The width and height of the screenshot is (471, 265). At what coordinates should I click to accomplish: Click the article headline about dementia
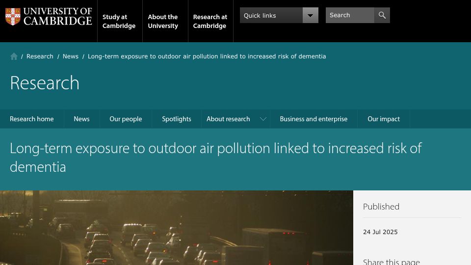(216, 158)
